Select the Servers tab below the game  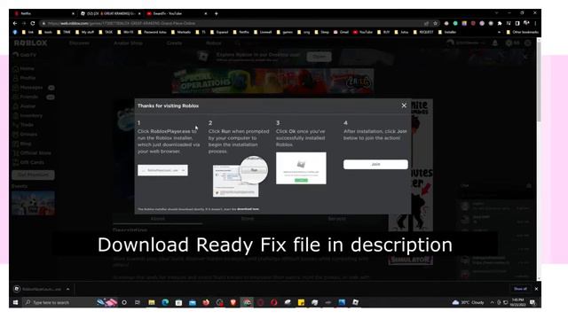point(337,219)
